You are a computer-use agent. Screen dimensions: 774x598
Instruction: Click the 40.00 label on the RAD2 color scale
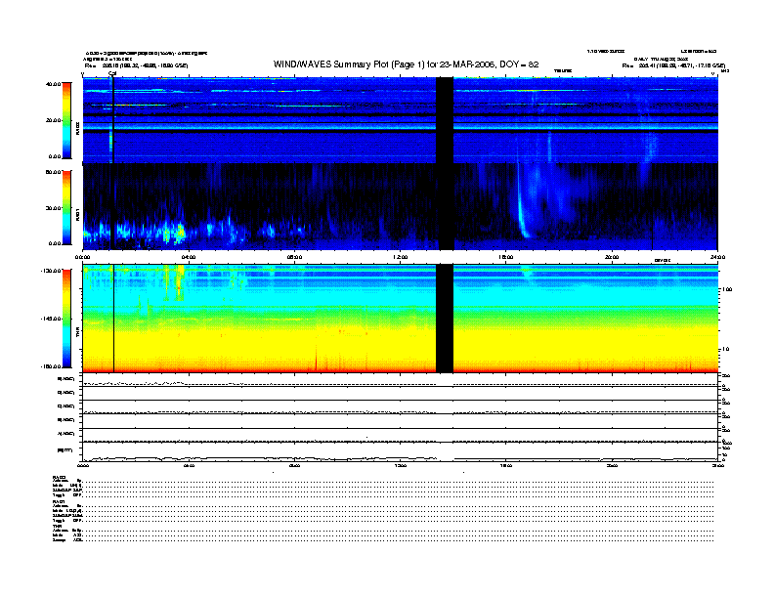tap(53, 84)
